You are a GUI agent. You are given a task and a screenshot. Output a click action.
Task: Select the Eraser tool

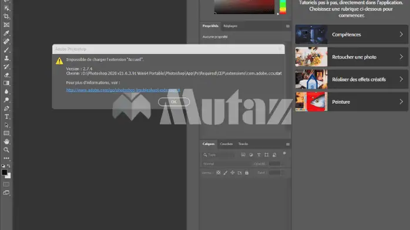pyautogui.click(x=6, y=75)
